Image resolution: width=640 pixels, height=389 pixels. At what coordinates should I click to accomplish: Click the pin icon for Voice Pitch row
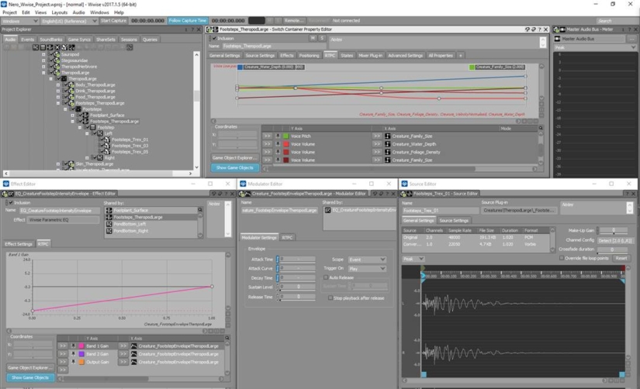(278, 136)
